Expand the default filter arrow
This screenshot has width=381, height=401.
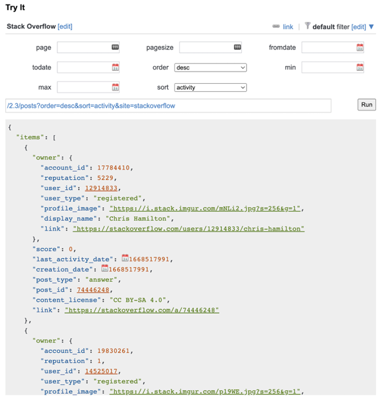371,27
